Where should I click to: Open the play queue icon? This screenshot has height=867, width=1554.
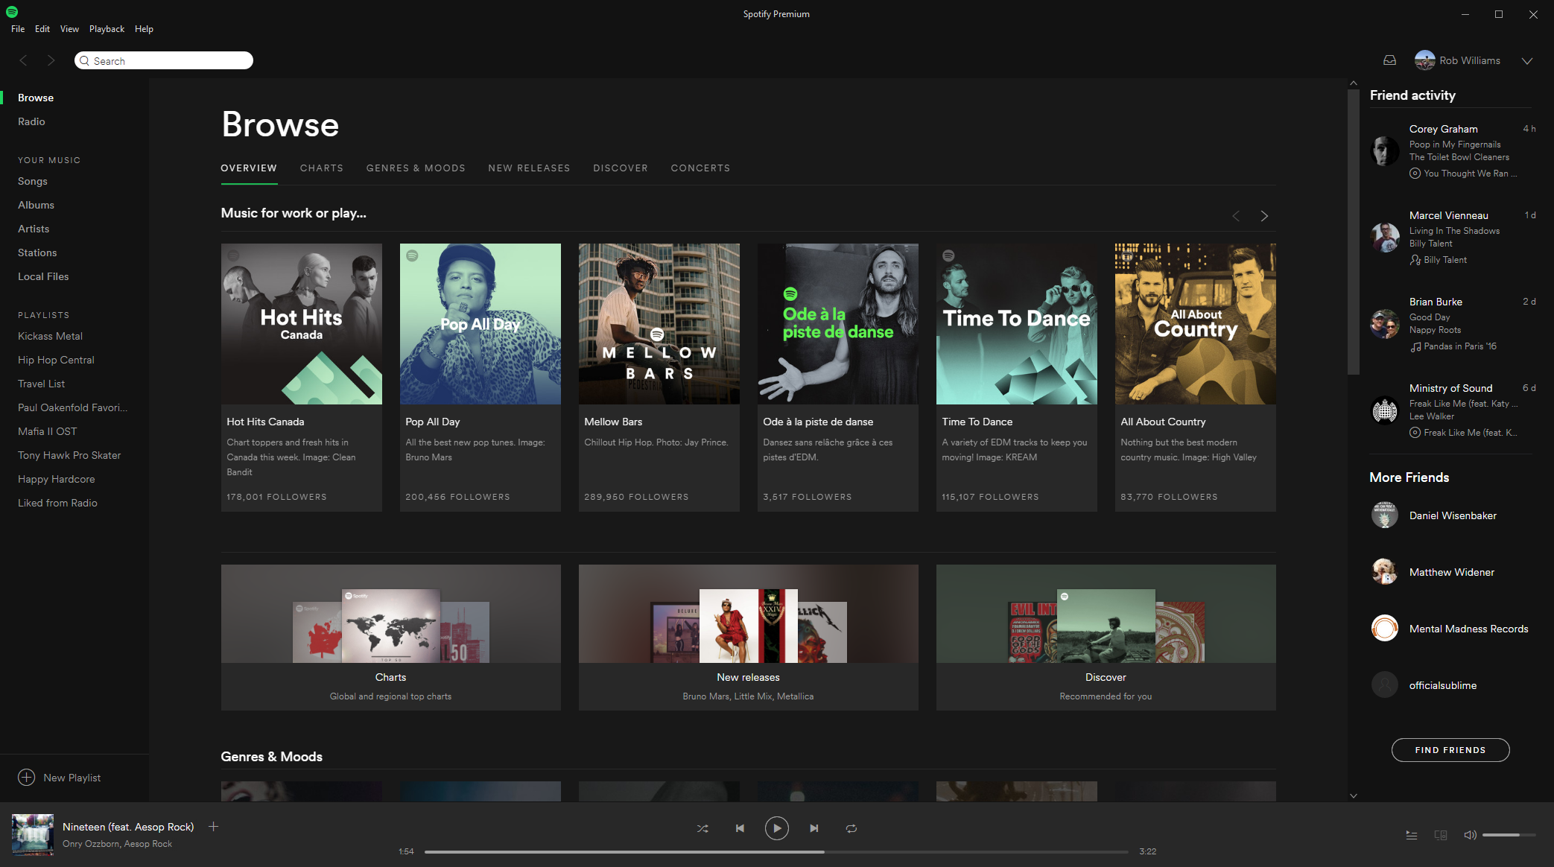pyautogui.click(x=1411, y=835)
